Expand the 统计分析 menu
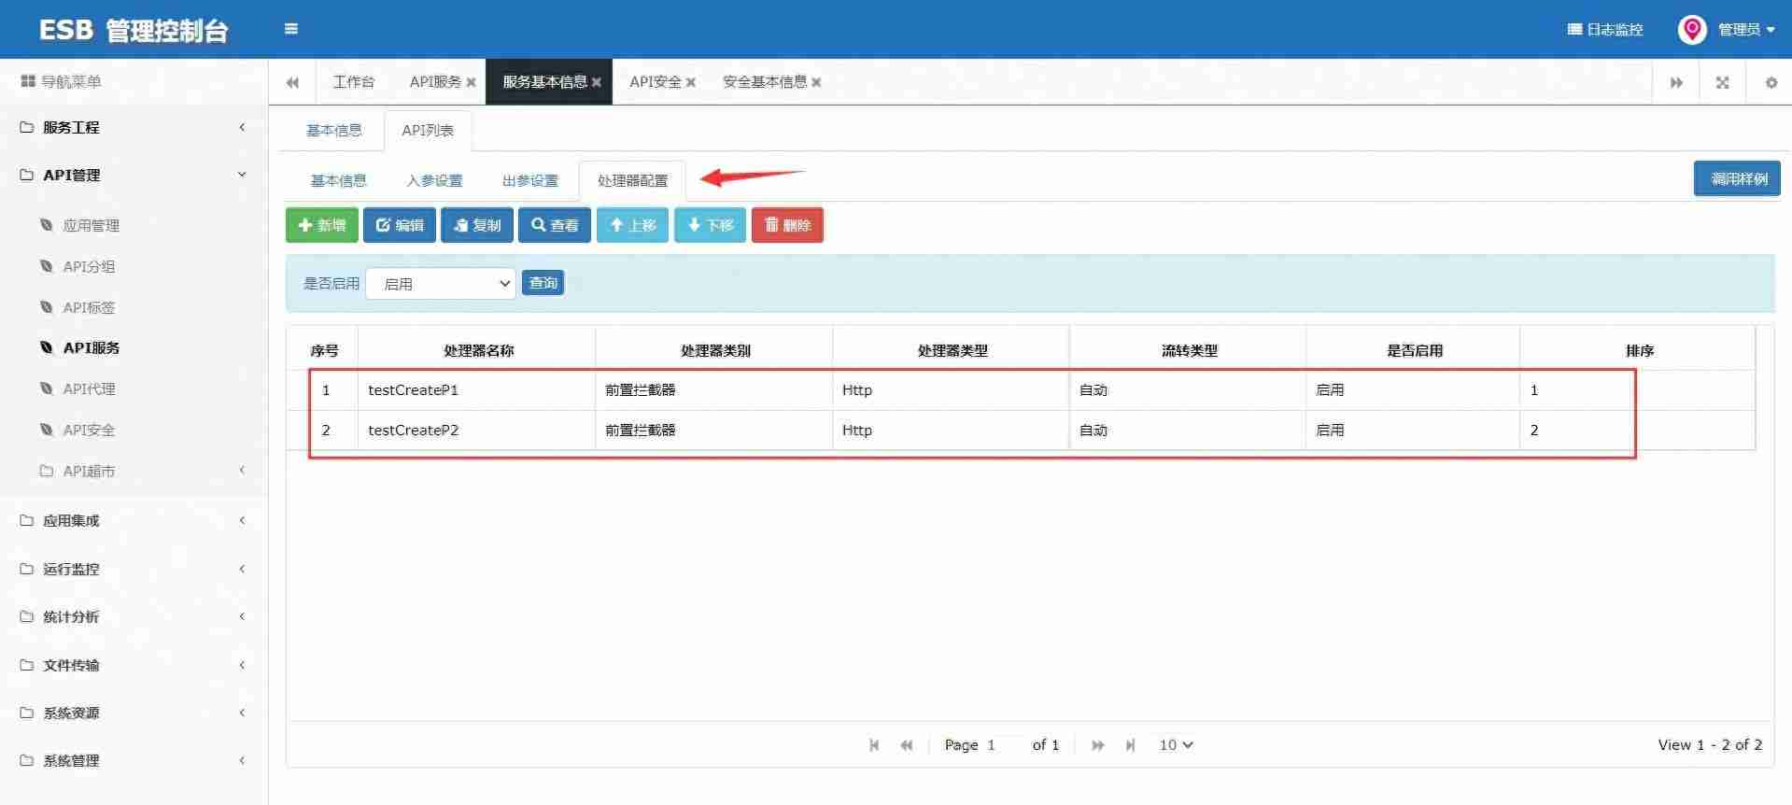Screen dimensions: 1792x805 point(134,616)
